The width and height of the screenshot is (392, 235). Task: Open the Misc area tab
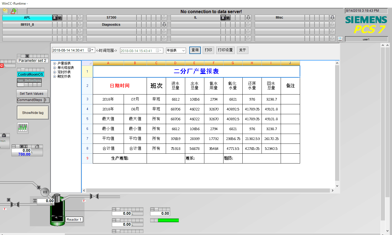click(279, 18)
